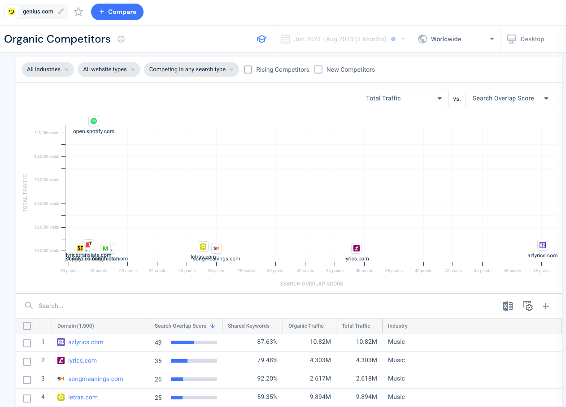Open the graduation cap learning icon
The height and width of the screenshot is (407, 566).
point(261,39)
